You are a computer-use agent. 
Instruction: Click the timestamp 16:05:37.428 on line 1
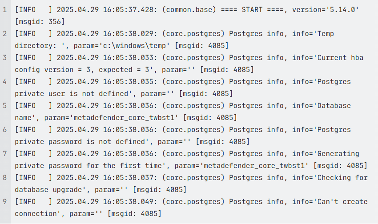click(128, 10)
